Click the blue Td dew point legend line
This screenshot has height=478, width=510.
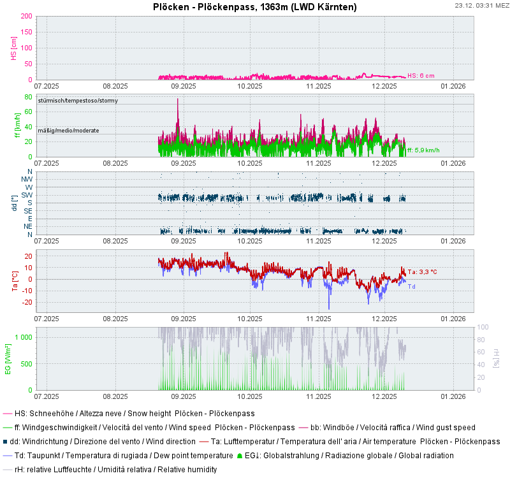pyautogui.click(x=7, y=456)
